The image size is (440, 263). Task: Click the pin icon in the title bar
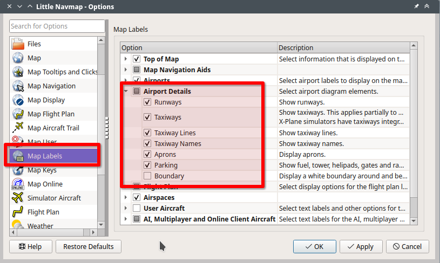pos(416,6)
